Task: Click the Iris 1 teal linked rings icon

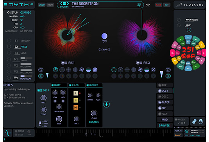Action: click(41, 76)
